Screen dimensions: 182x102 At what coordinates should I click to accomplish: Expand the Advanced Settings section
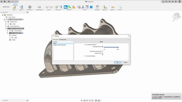point(85,56)
